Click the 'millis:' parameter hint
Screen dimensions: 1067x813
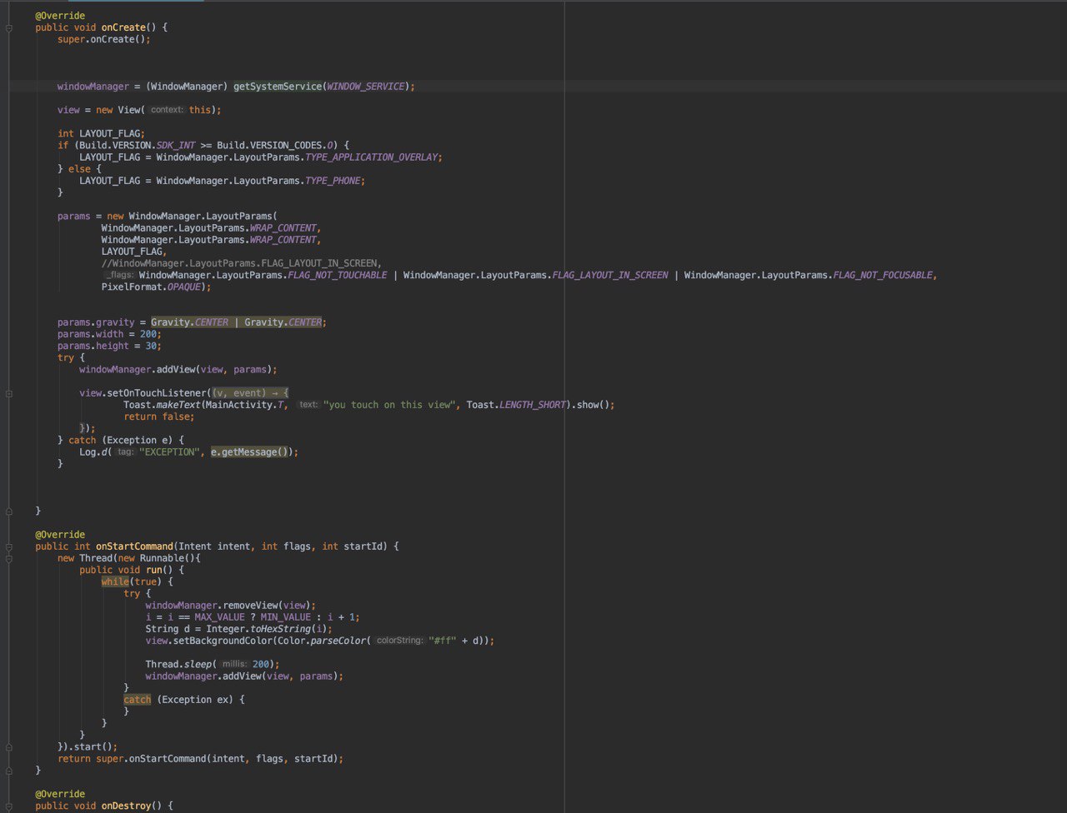point(234,664)
